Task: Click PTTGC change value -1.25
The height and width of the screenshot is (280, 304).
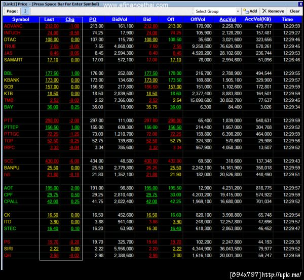Action: coord(74,134)
